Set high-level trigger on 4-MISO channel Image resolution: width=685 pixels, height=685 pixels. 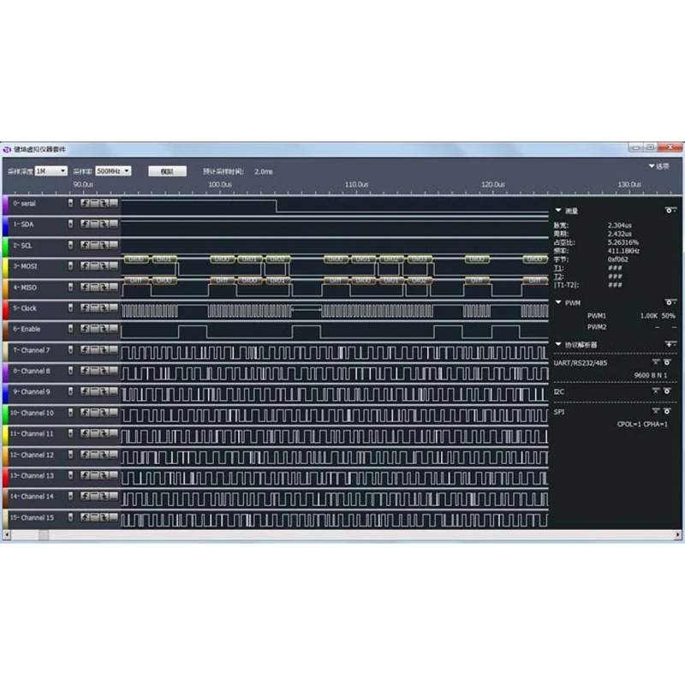pyautogui.click(x=94, y=287)
